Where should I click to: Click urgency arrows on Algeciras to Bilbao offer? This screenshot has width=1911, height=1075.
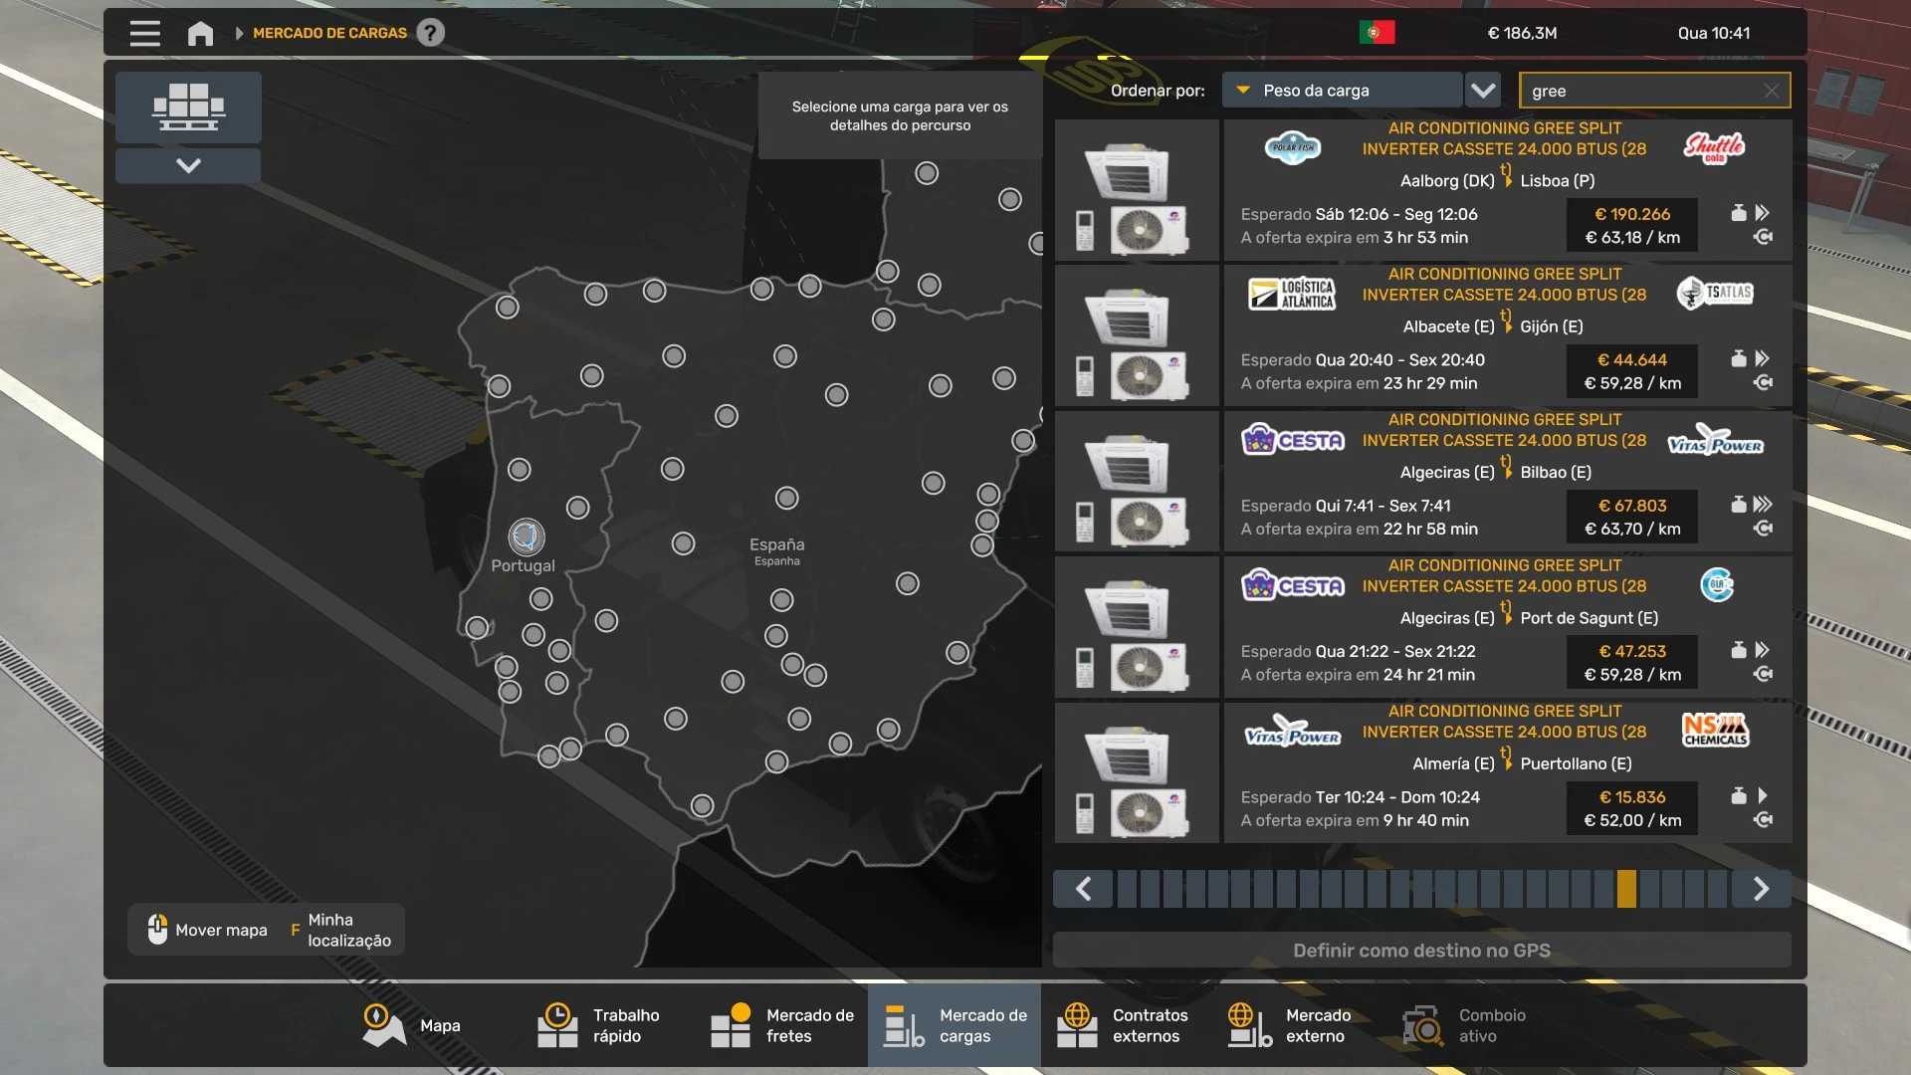pyautogui.click(x=1763, y=505)
